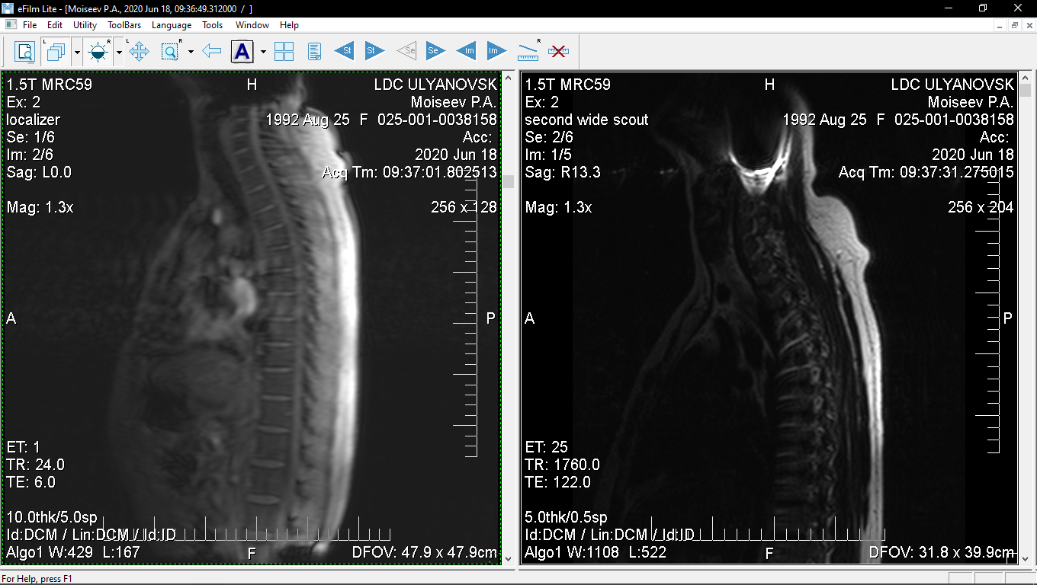Go to next image (right Im arrow)
The width and height of the screenshot is (1037, 585).
tap(496, 52)
